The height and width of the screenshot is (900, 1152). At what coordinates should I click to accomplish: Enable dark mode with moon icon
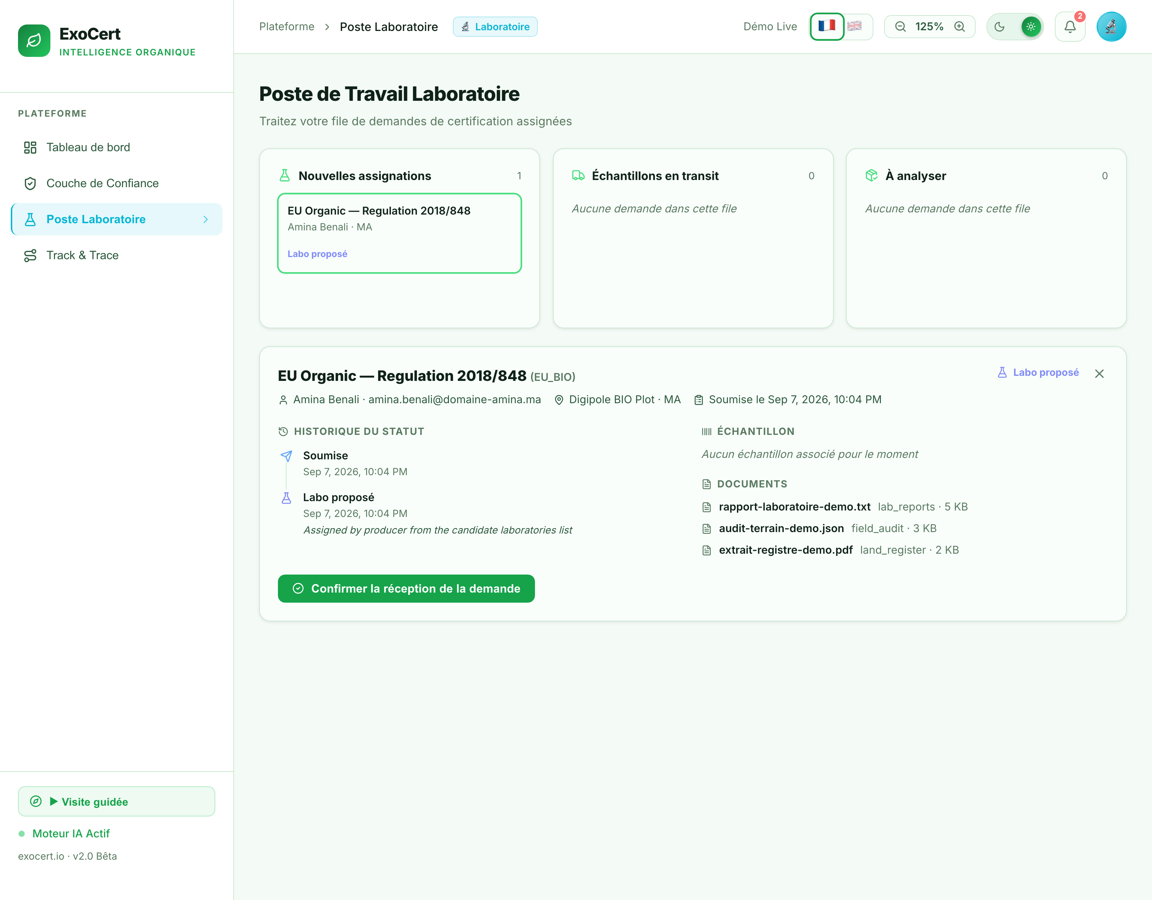1000,26
